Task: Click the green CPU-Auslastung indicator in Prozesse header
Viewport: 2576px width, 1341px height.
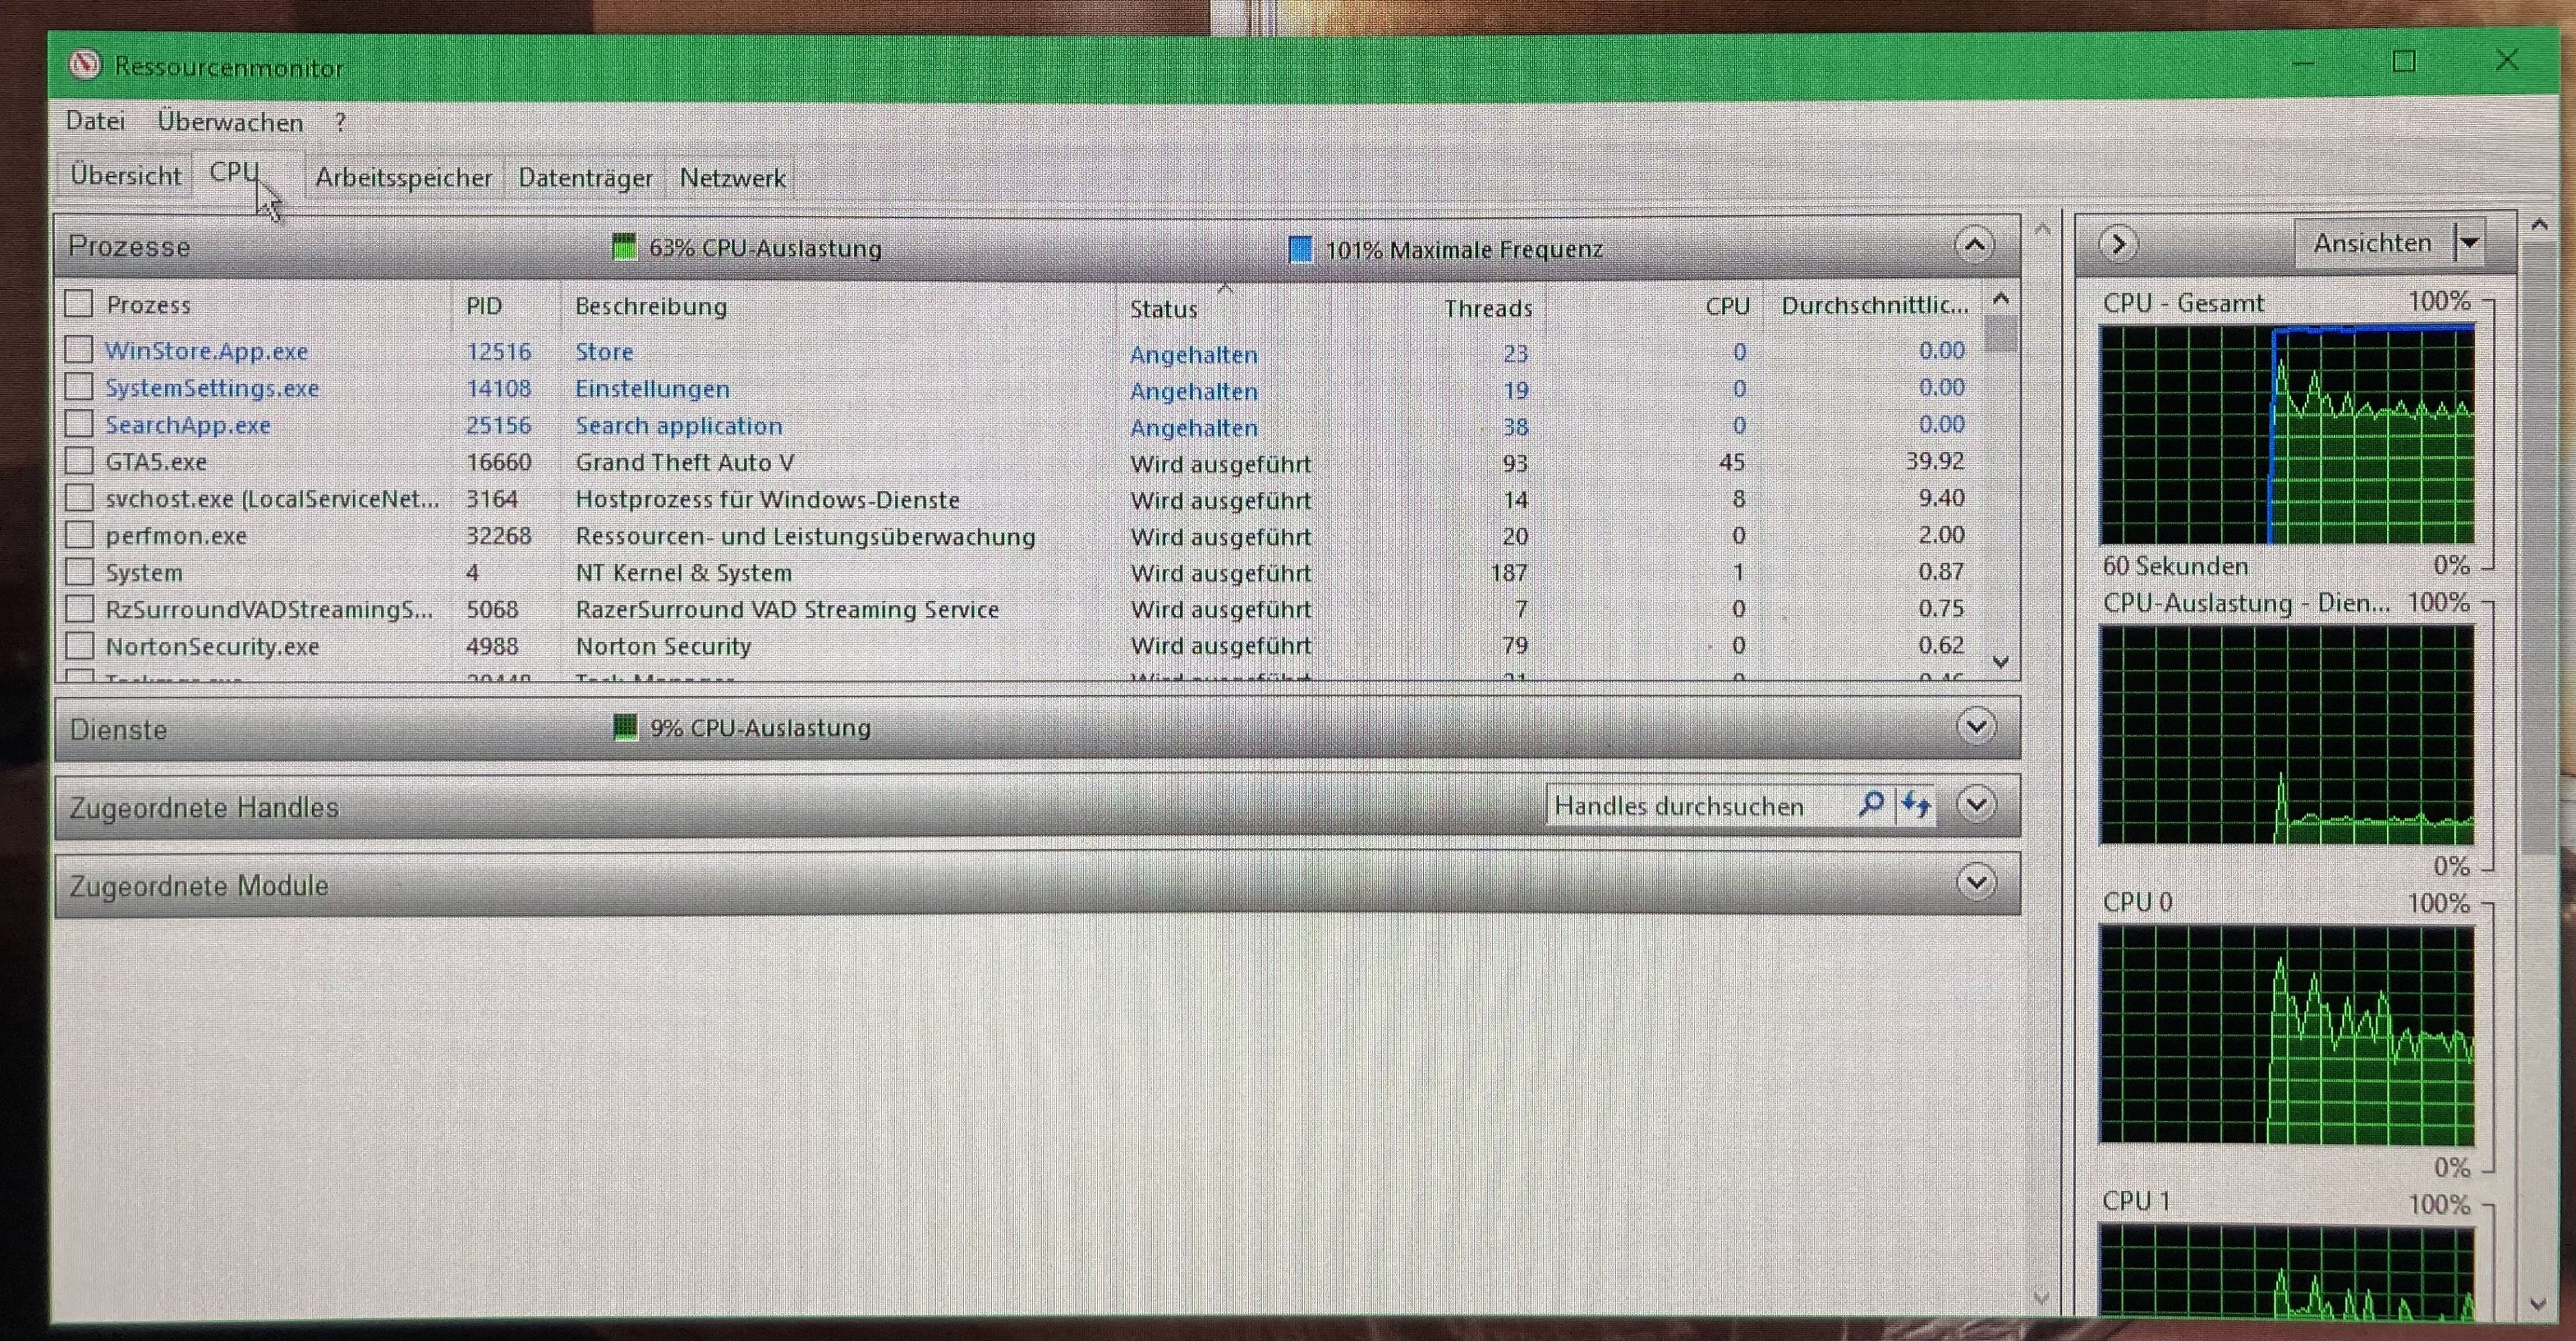Action: pos(624,247)
